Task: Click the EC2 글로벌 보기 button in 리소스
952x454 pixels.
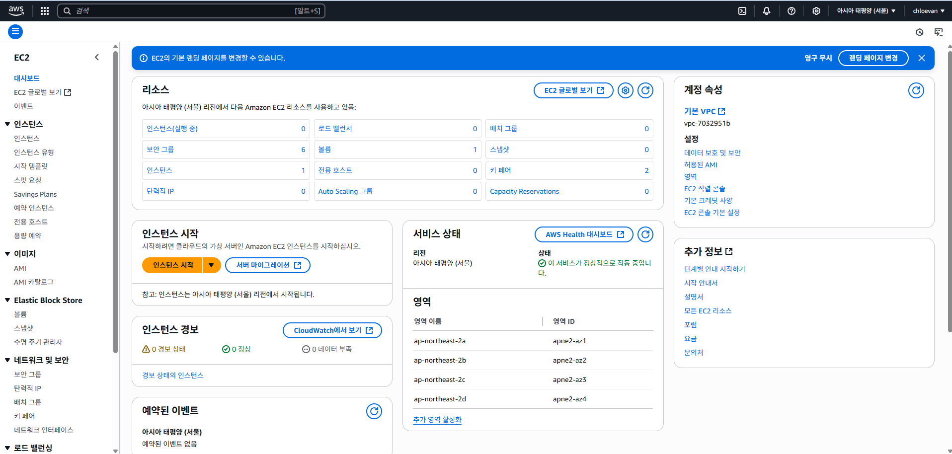Action: 573,90
